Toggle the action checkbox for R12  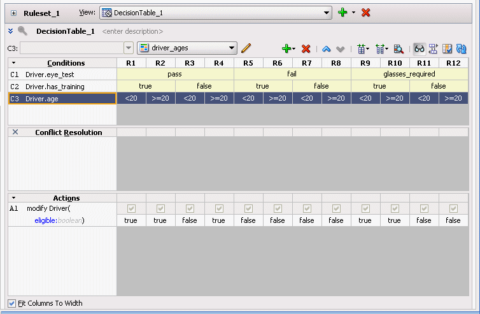click(453, 209)
